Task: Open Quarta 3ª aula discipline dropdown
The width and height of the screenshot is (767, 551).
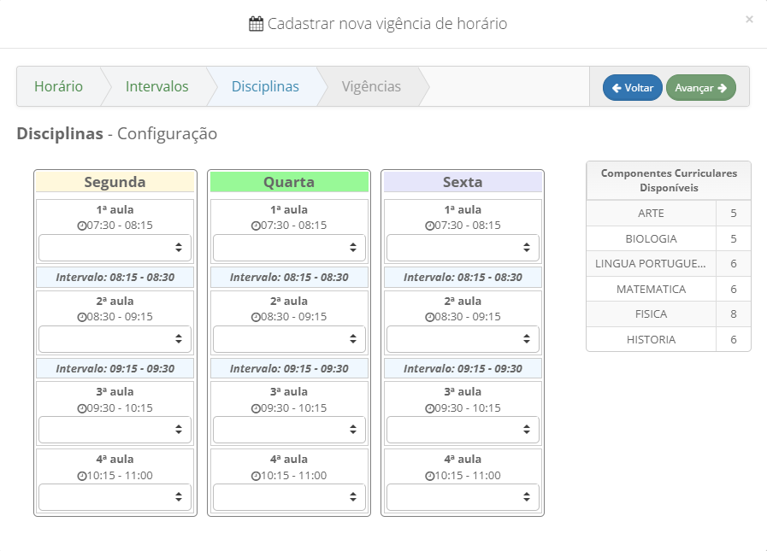Action: (x=289, y=430)
